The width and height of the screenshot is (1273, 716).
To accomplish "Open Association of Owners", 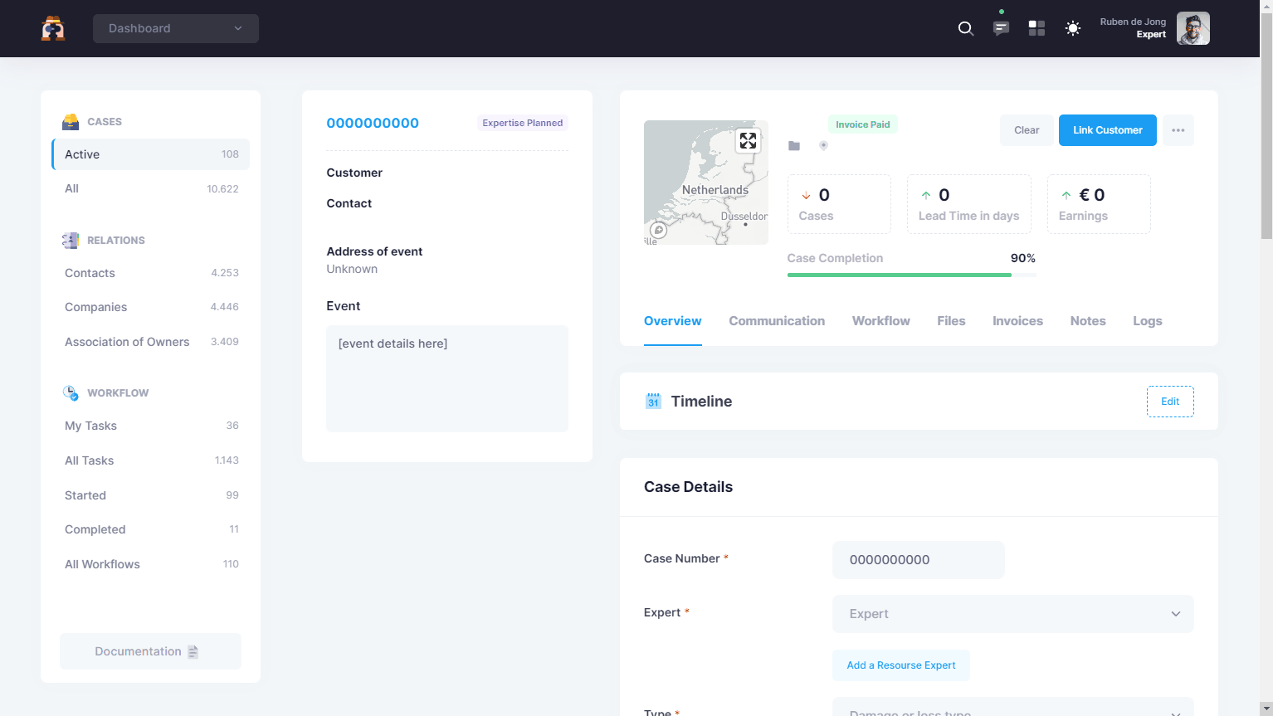I will (151, 342).
